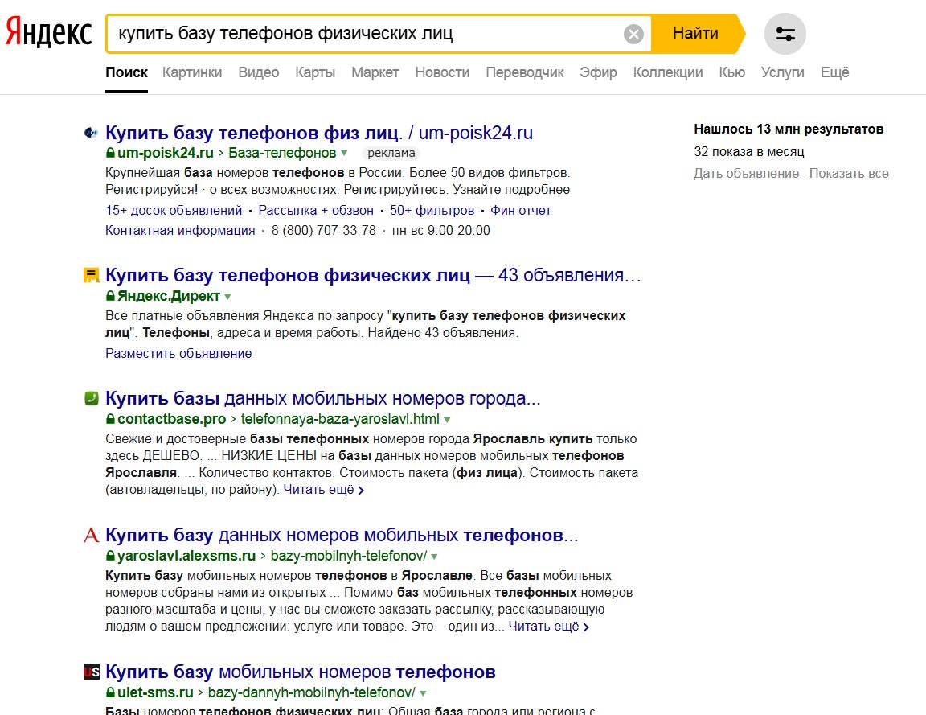
Task: Click the Яндекс.Директ result favicon
Action: [91, 275]
